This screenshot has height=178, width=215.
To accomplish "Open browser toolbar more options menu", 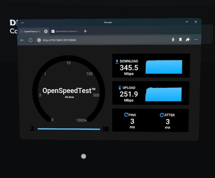I will [196, 40].
